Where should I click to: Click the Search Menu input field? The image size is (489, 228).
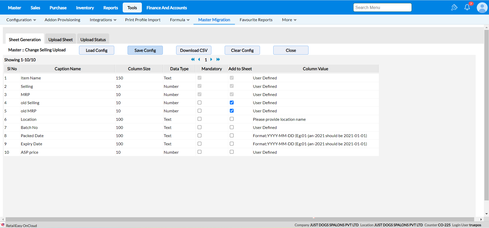click(x=382, y=7)
